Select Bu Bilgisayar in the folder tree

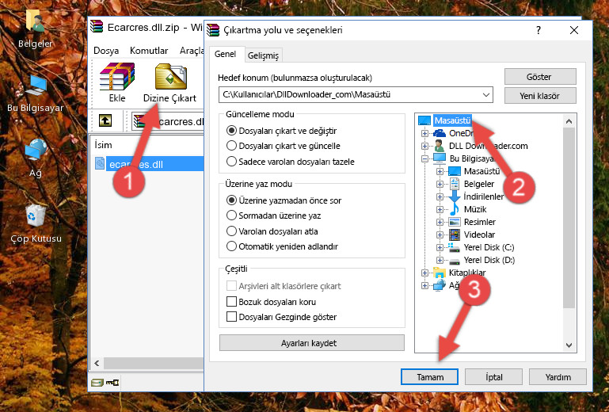coord(472,158)
